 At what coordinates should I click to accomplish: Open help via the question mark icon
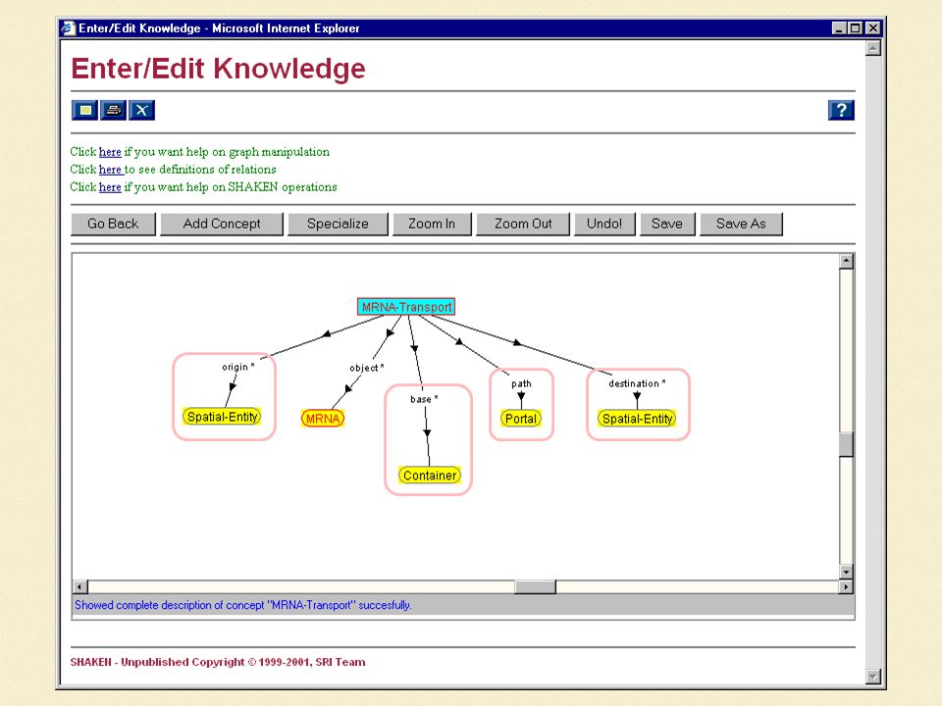[841, 110]
